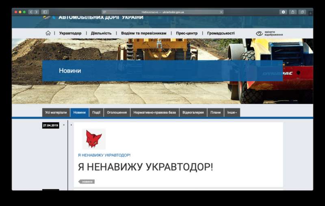Click the blue Я НЕНАВИЖУ УКРАВТОДОР! link
The image size is (325, 206).
(104, 155)
